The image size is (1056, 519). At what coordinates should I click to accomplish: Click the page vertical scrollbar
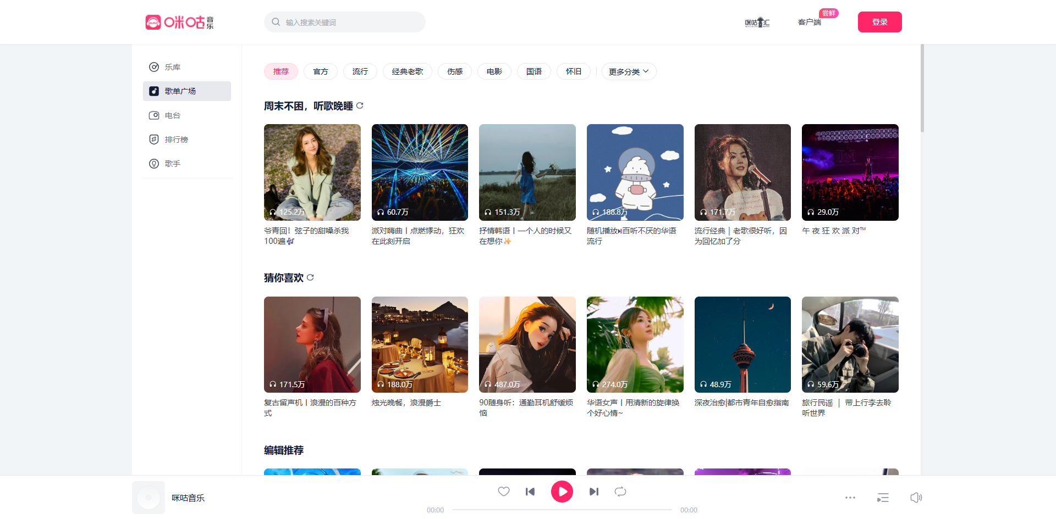coord(922,88)
